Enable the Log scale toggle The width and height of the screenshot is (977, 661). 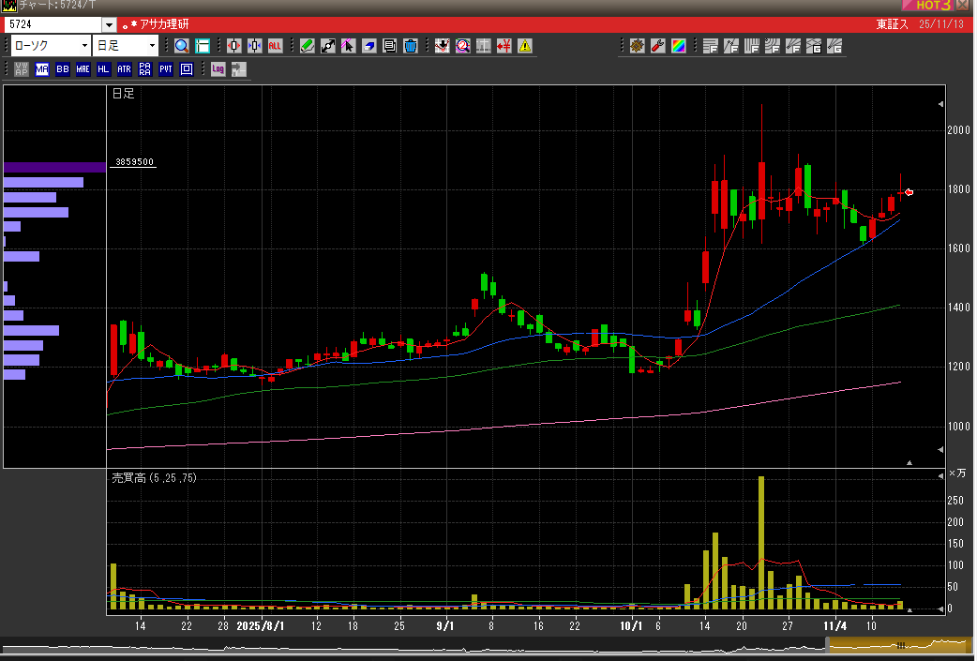pos(218,68)
